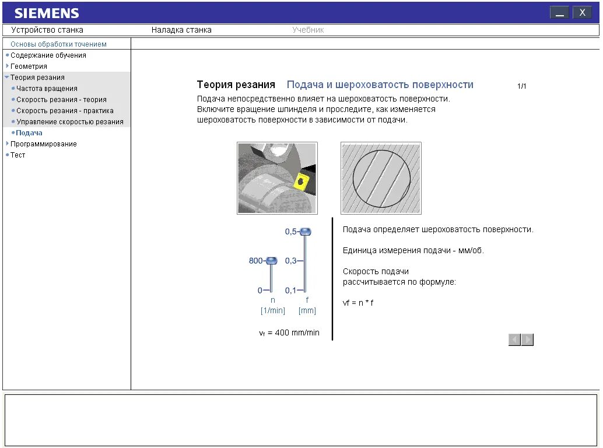Open Скорость резания - теория topic

(x=61, y=100)
